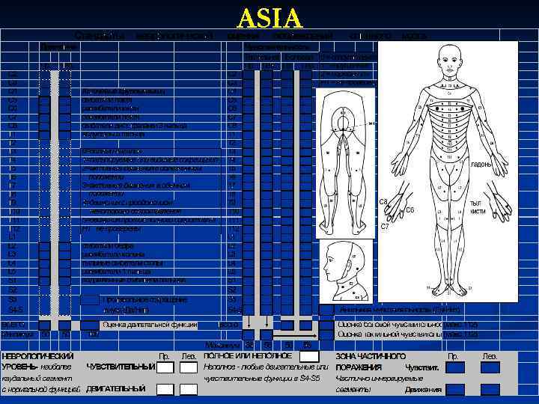The height and width of the screenshot is (404, 539).
Task: Click the S4-5 row label at left
Action: [16, 310]
